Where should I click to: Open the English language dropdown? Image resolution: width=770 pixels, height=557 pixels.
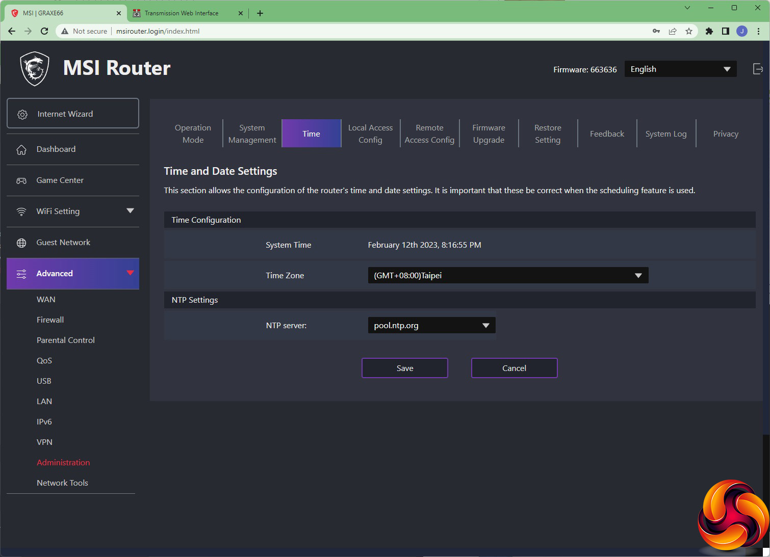click(x=680, y=69)
